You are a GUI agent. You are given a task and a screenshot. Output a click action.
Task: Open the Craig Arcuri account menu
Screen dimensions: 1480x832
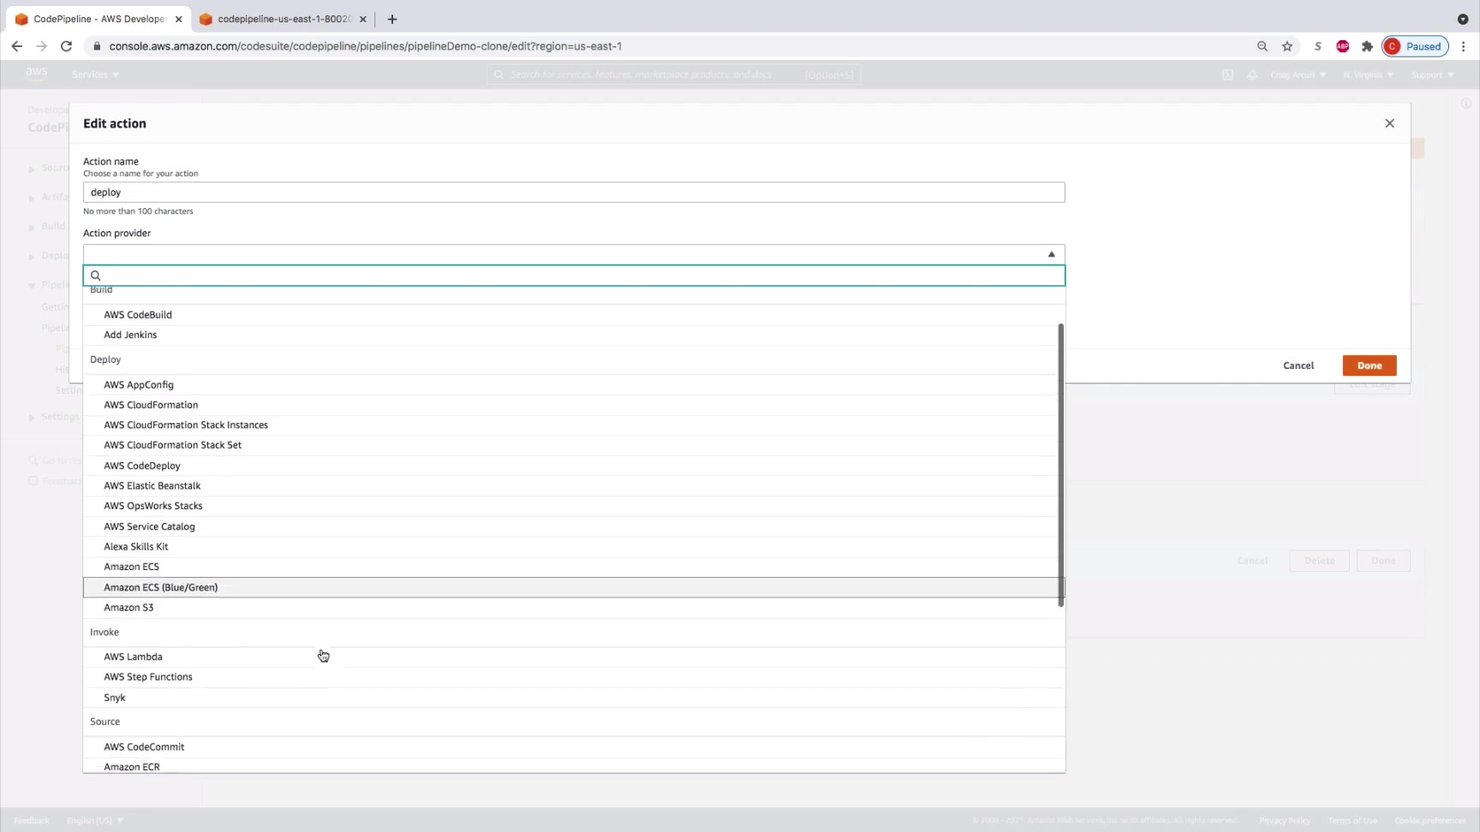tap(1298, 74)
